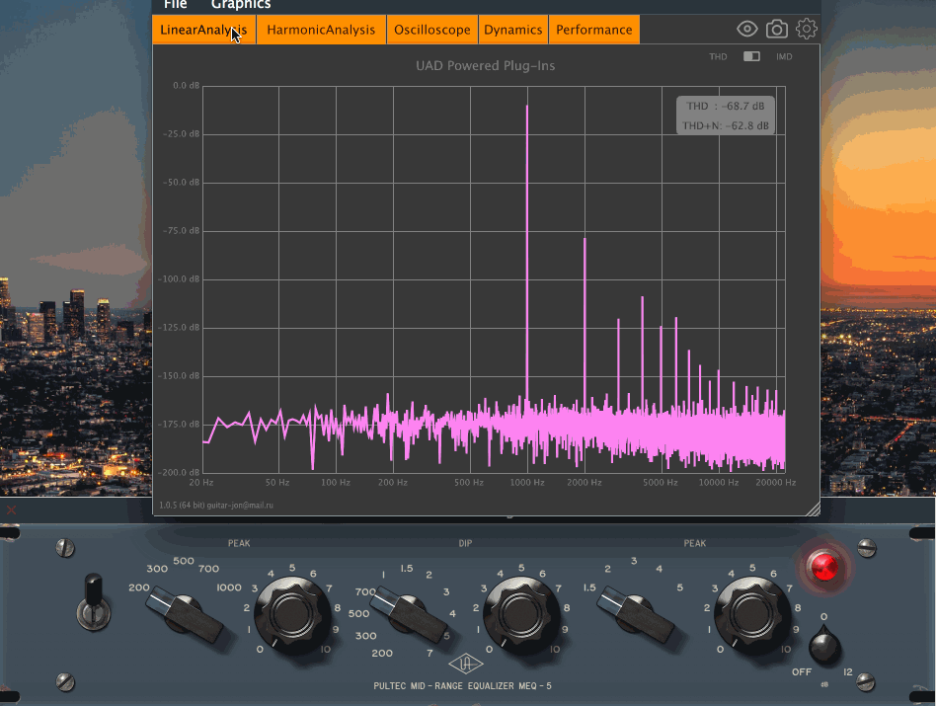Image resolution: width=936 pixels, height=706 pixels.
Task: Open the Graphics menu
Action: tap(241, 5)
